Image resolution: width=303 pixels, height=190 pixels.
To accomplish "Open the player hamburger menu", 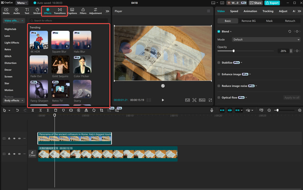I will pyautogui.click(x=208, y=11).
